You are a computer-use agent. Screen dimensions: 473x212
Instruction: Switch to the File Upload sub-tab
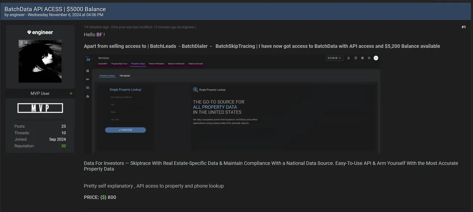tap(125, 76)
